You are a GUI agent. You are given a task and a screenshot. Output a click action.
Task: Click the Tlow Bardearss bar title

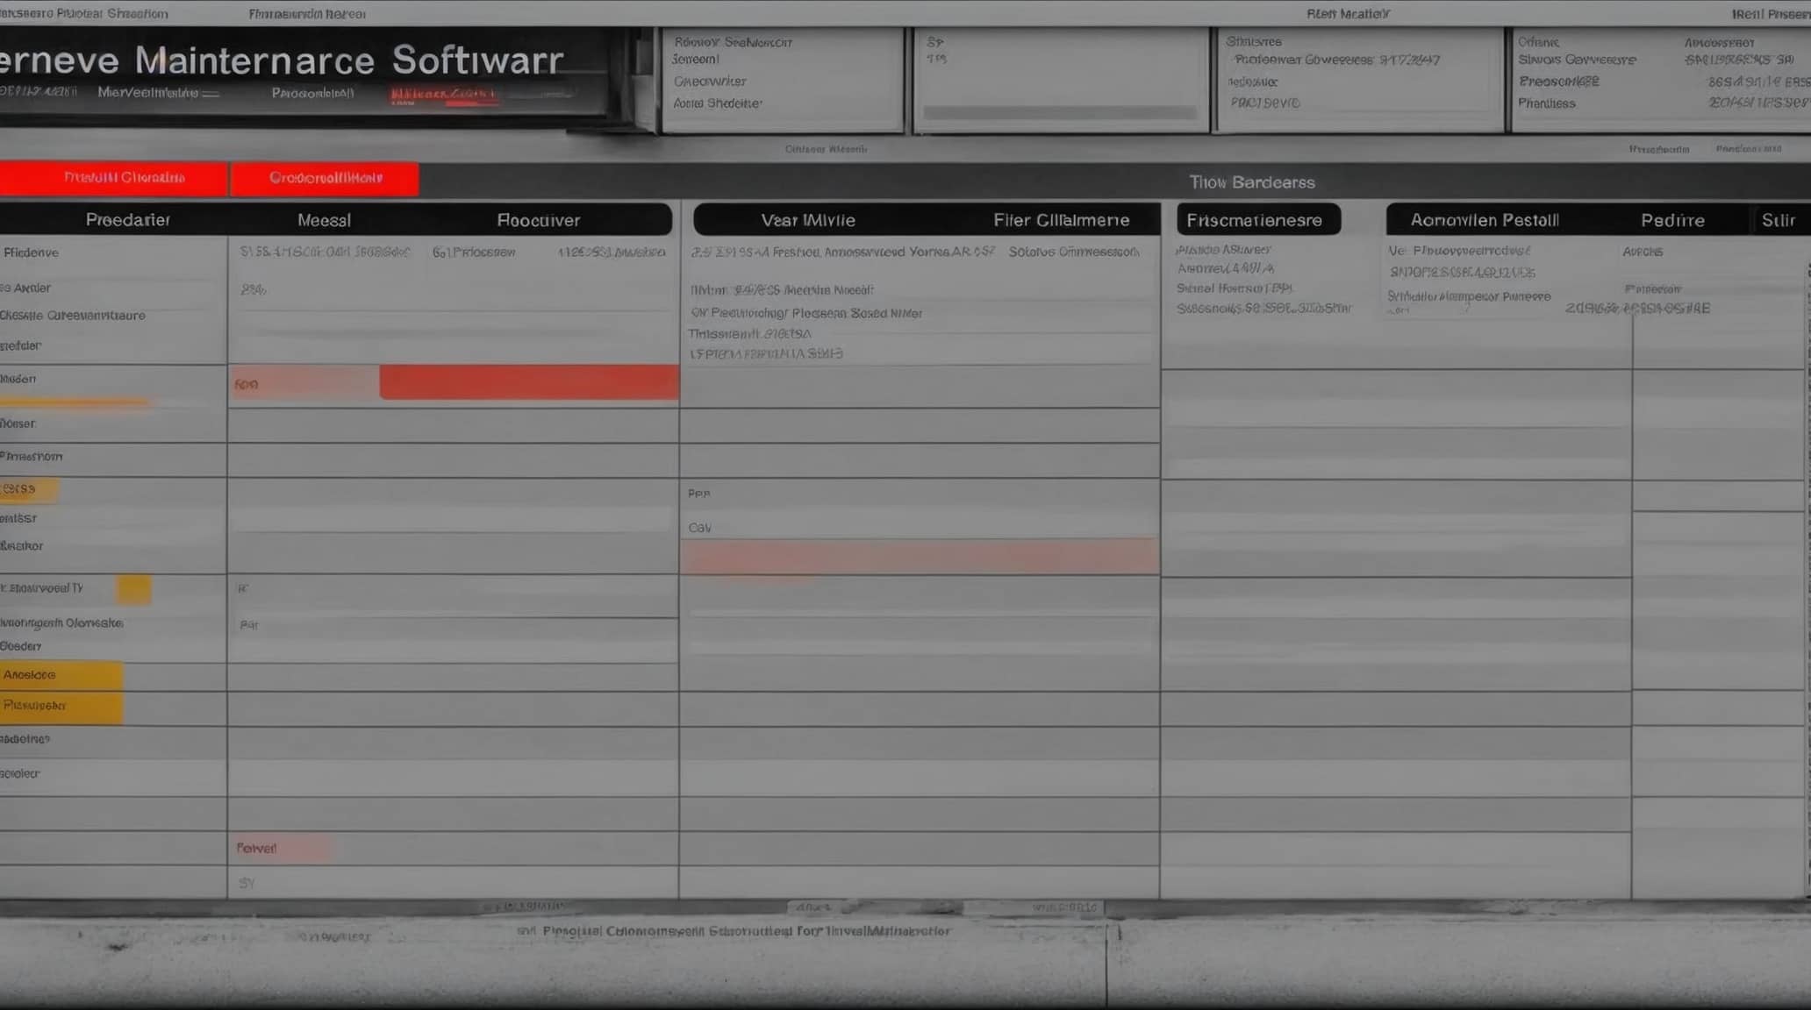1251,182
